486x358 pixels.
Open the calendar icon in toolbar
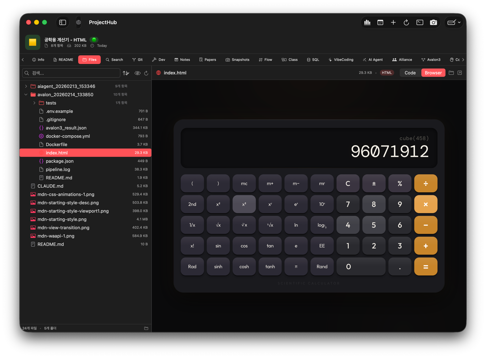(x=380, y=23)
